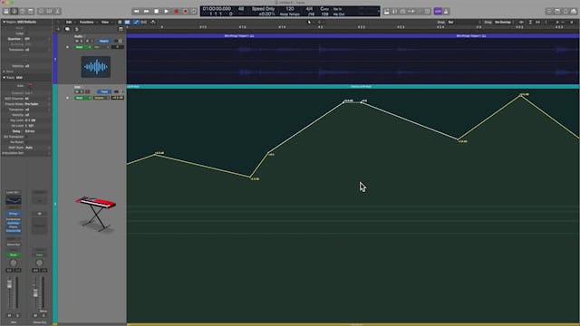Open the display mode dropdown in LCD
Image resolution: width=580 pixels, height=326 pixels.
coord(378,12)
